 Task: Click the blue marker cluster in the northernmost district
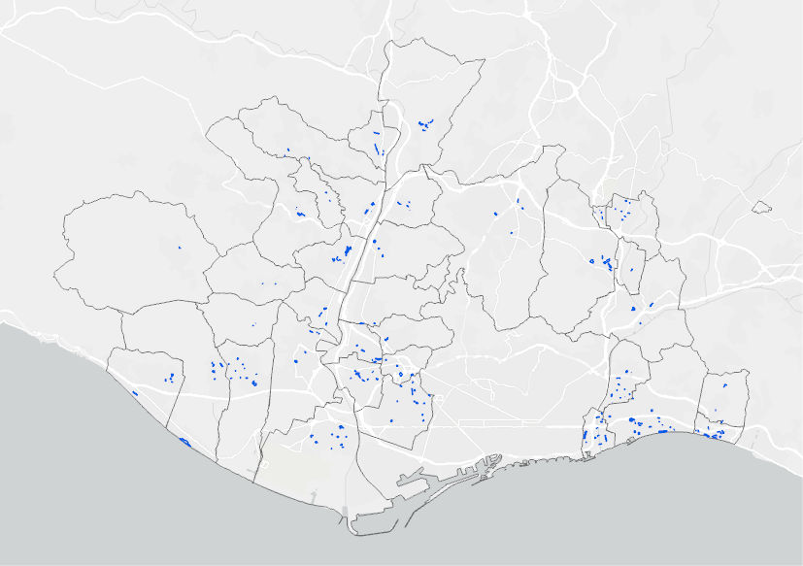pyautogui.click(x=425, y=124)
